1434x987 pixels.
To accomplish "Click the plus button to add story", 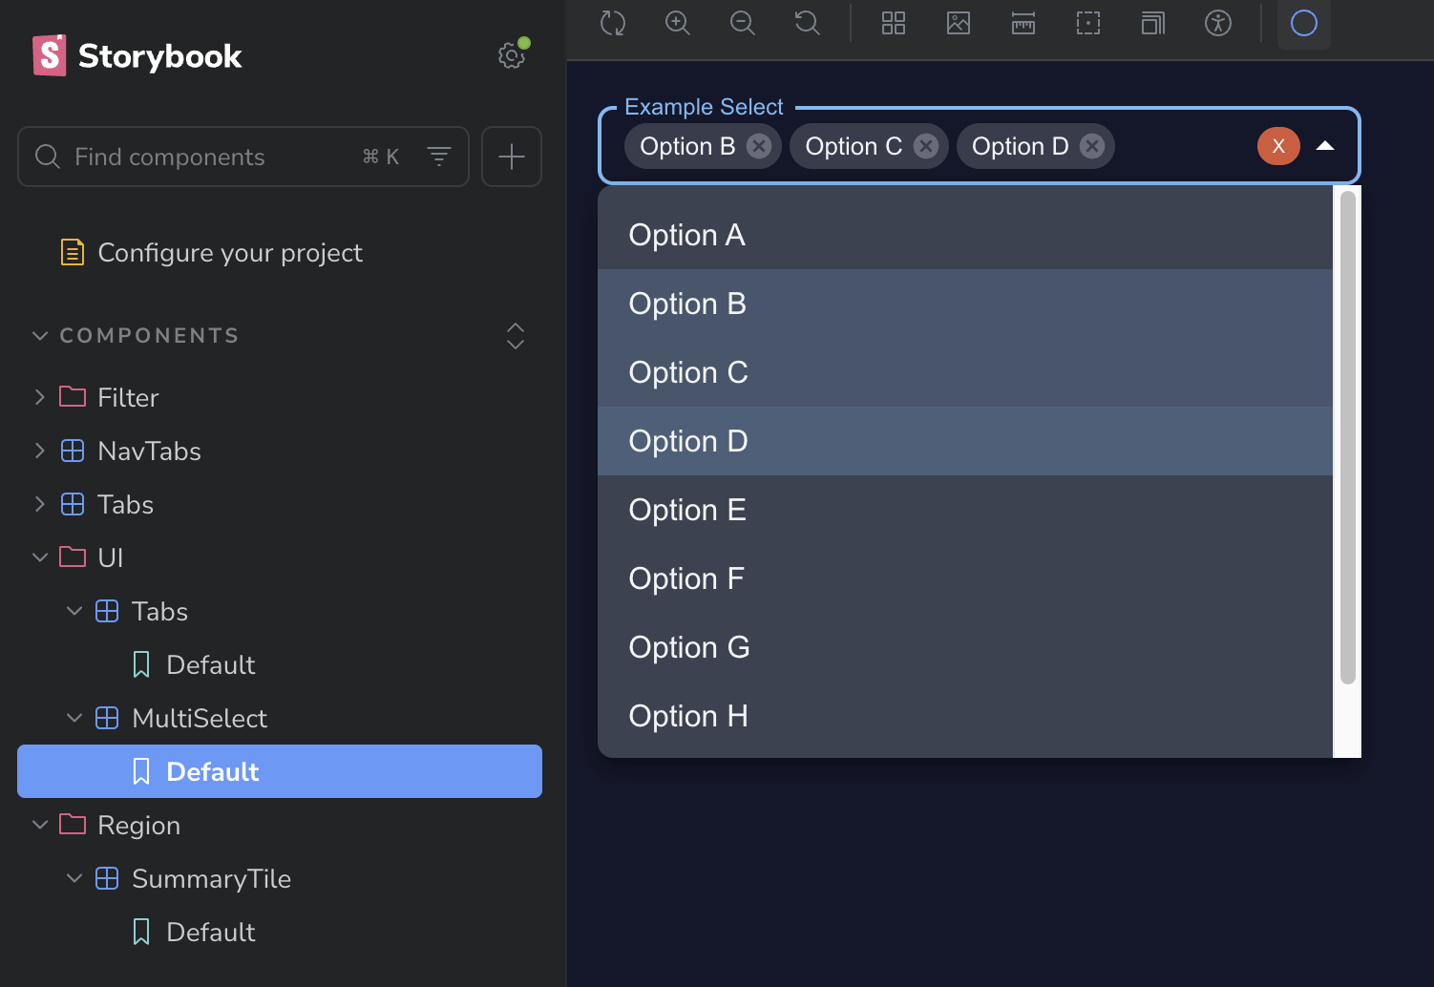I will pos(512,157).
